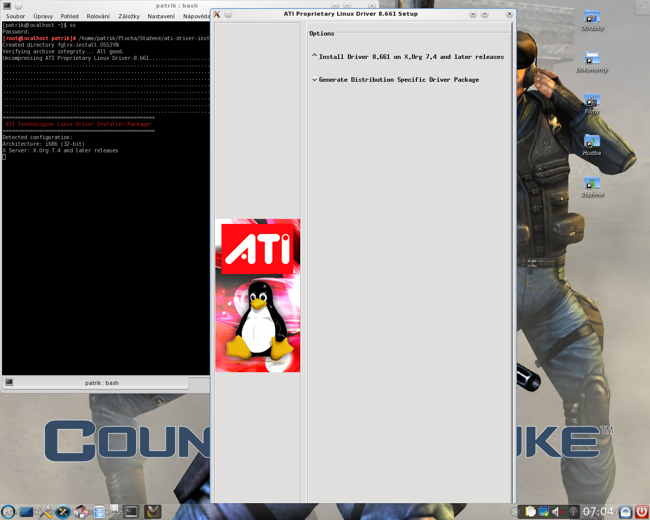650x520 pixels.
Task: Open the Hudba desktop folder
Action: pos(592,145)
